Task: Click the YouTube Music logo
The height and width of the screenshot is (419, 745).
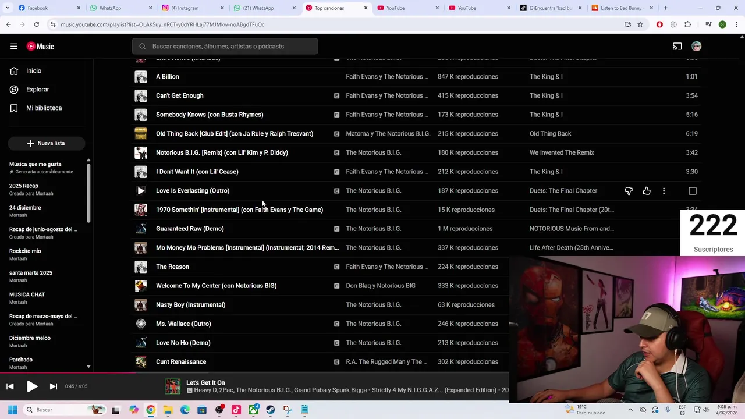Action: (40, 47)
